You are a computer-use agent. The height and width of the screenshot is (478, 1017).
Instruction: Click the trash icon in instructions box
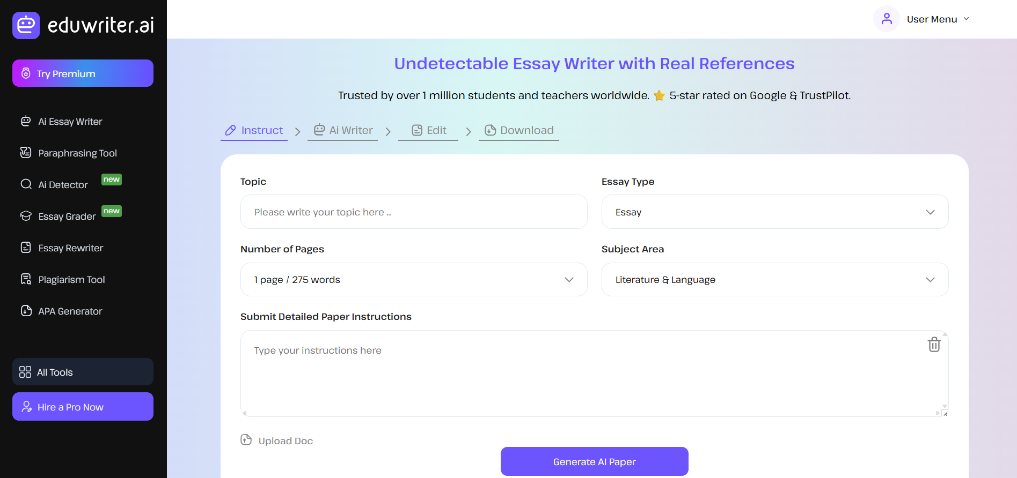tap(934, 345)
